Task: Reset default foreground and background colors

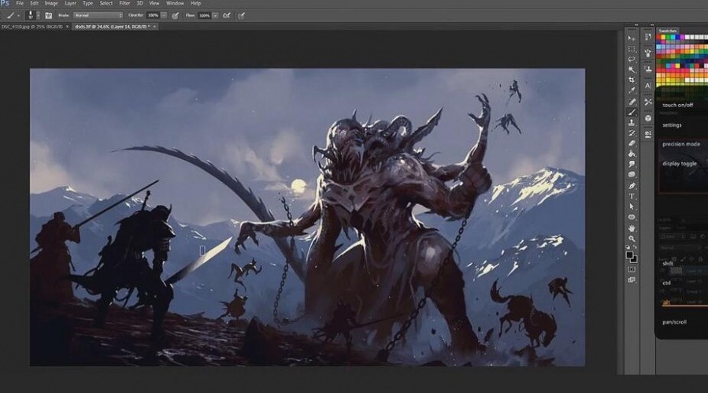Action: (x=628, y=247)
